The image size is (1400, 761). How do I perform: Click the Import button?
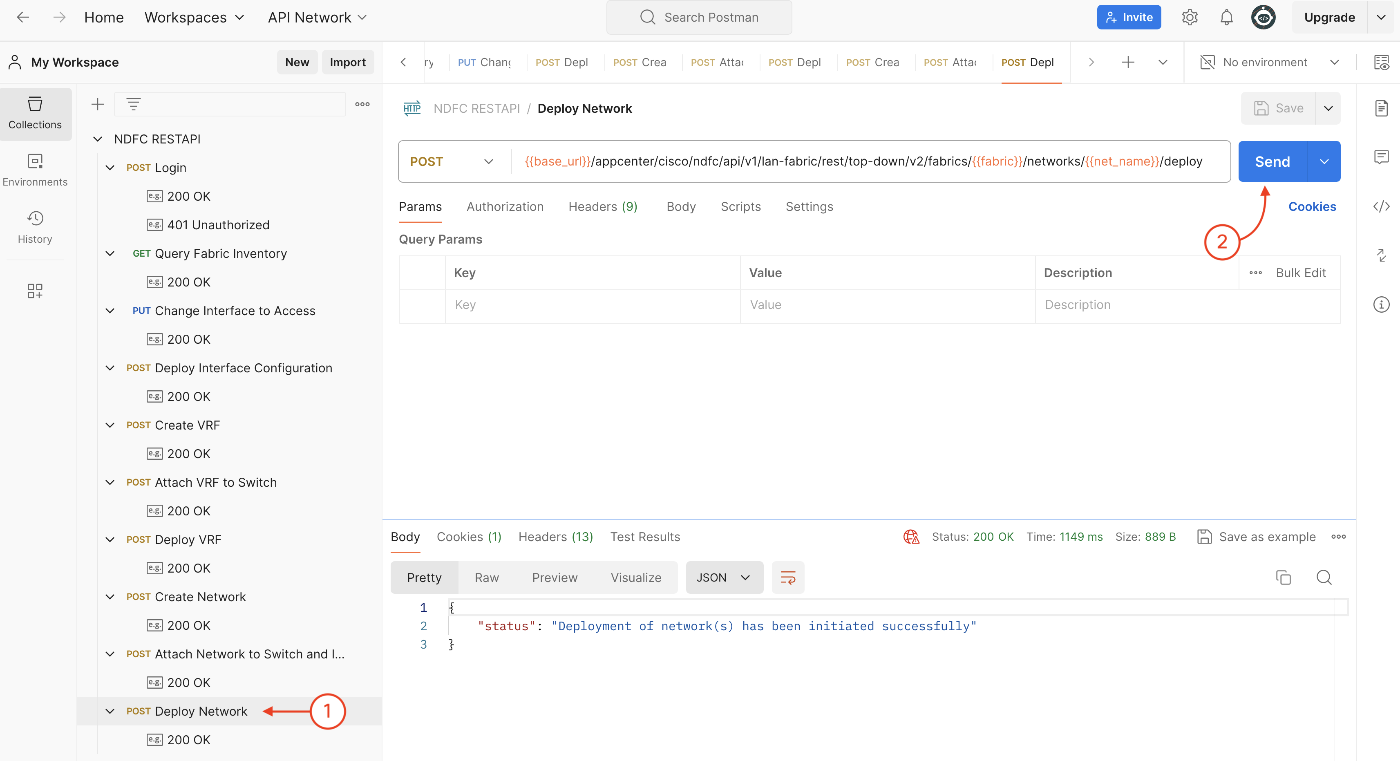pyautogui.click(x=347, y=62)
